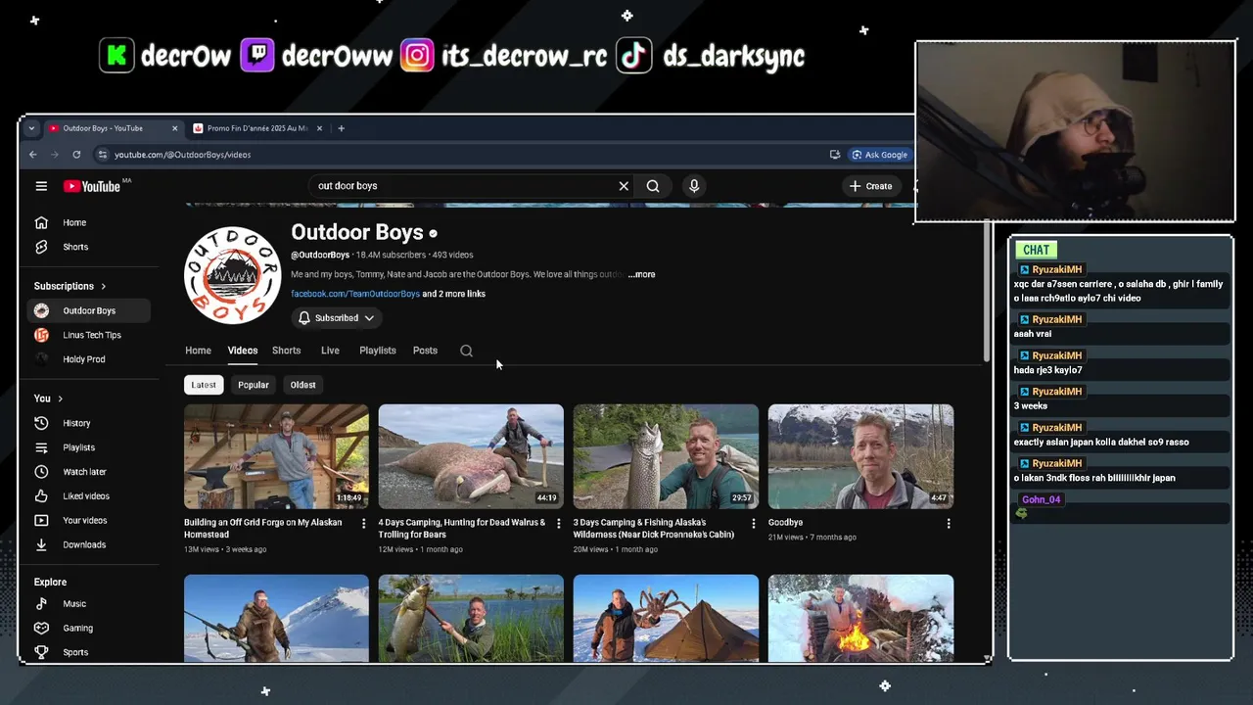The height and width of the screenshot is (705, 1253).
Task: Open Gaming under Explore
Action: tap(88, 628)
